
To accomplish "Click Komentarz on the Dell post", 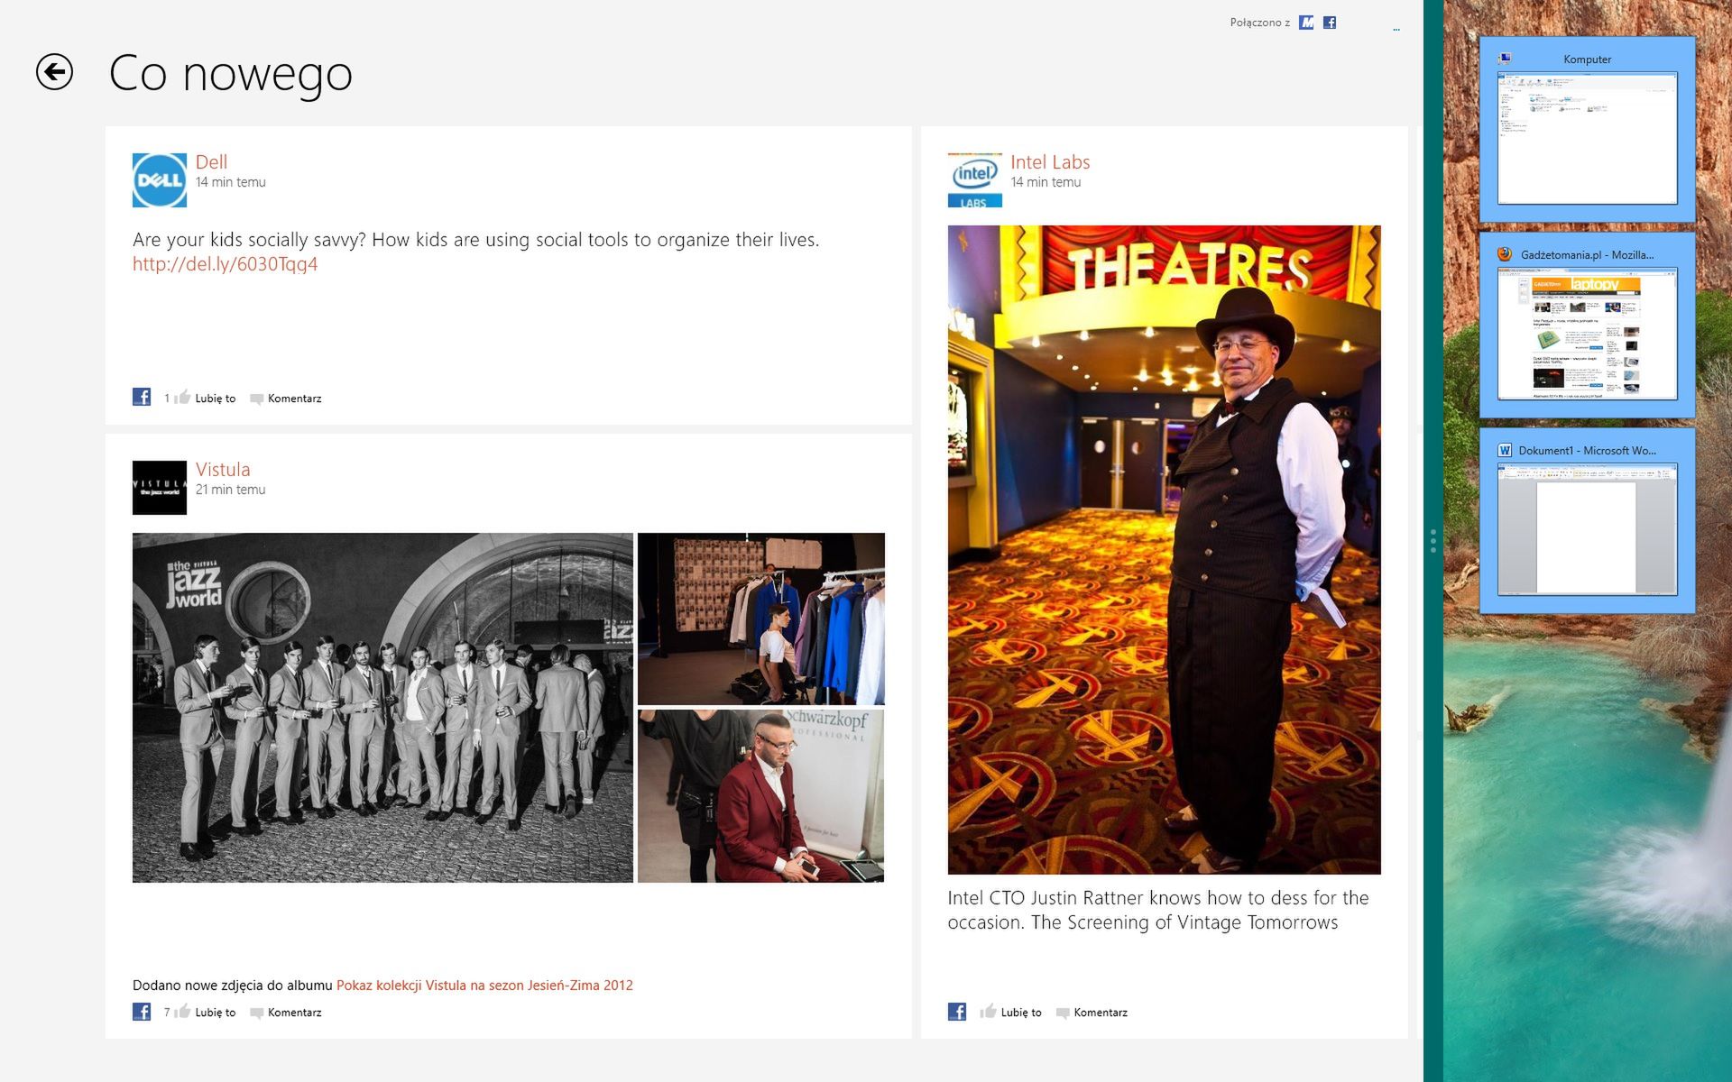I will tap(294, 399).
